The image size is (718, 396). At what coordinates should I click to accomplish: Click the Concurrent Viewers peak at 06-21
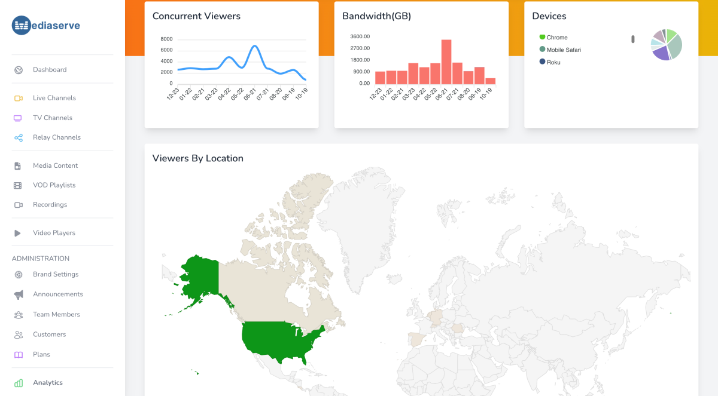click(255, 46)
